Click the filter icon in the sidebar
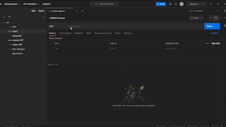This screenshot has width=226, height=127. (10, 17)
